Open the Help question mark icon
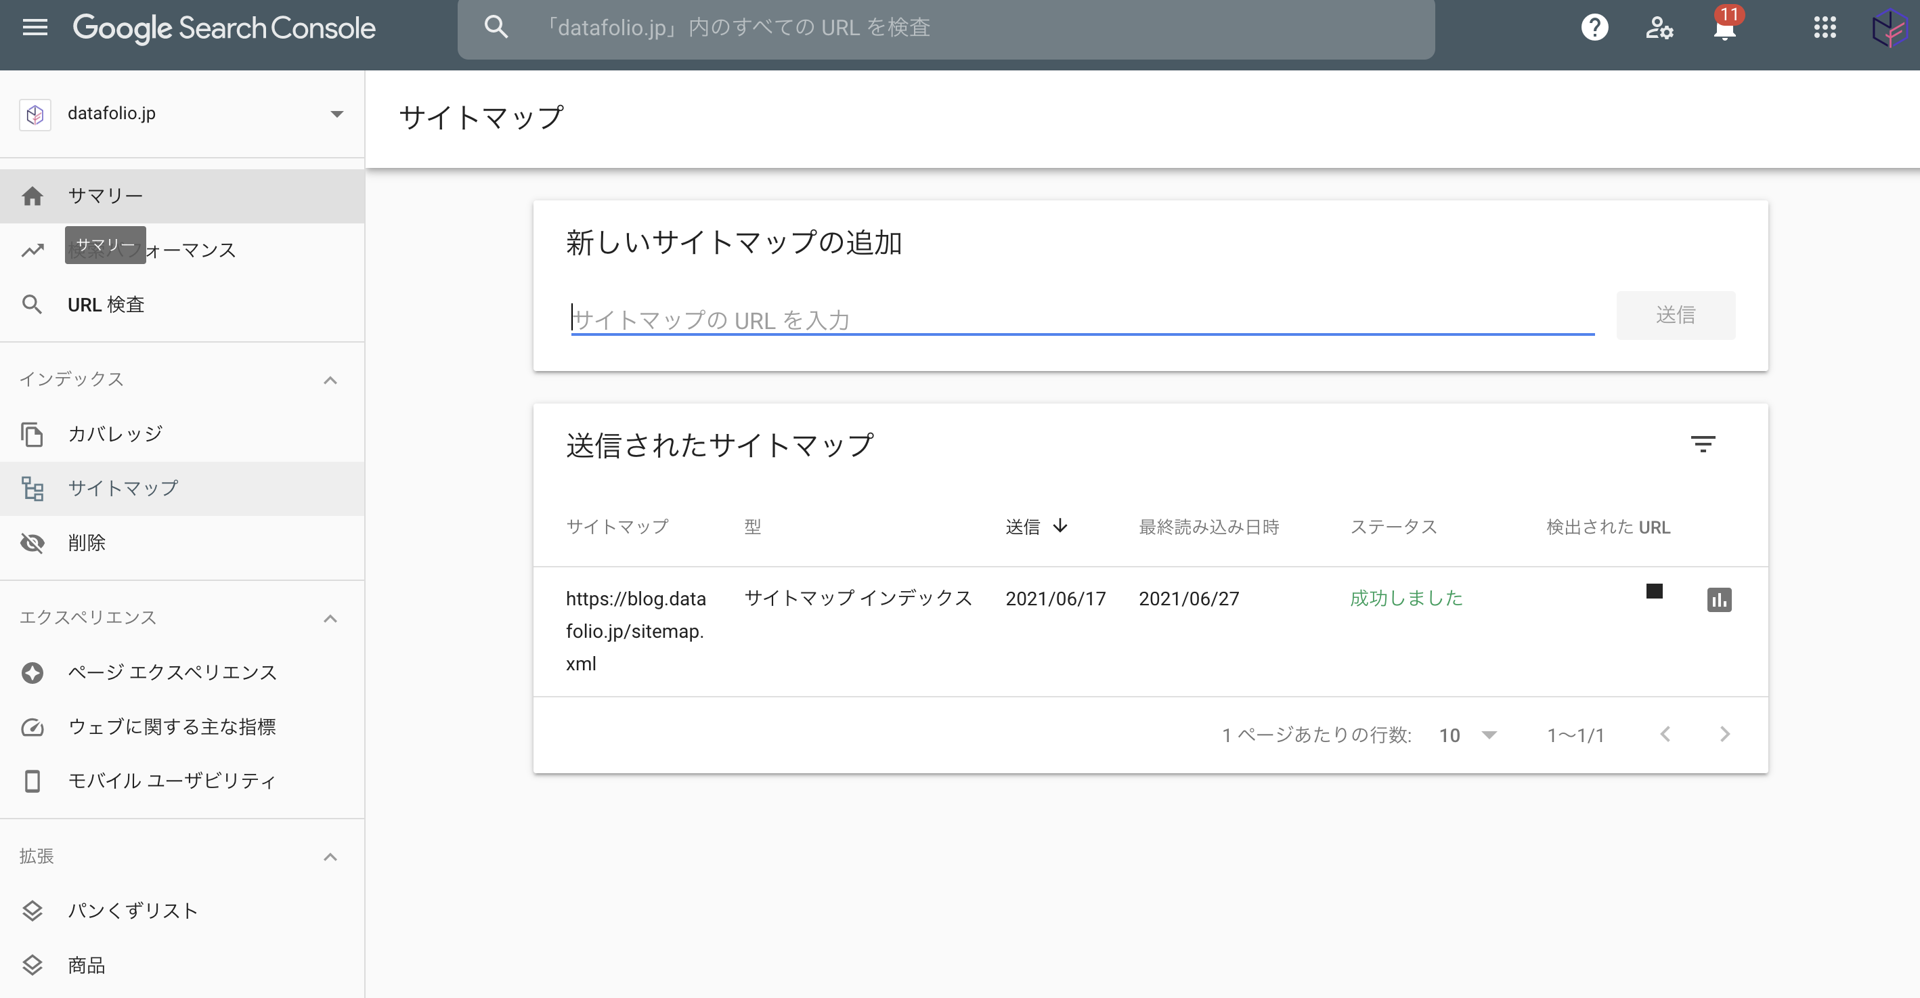Image resolution: width=1920 pixels, height=998 pixels. pyautogui.click(x=1594, y=28)
